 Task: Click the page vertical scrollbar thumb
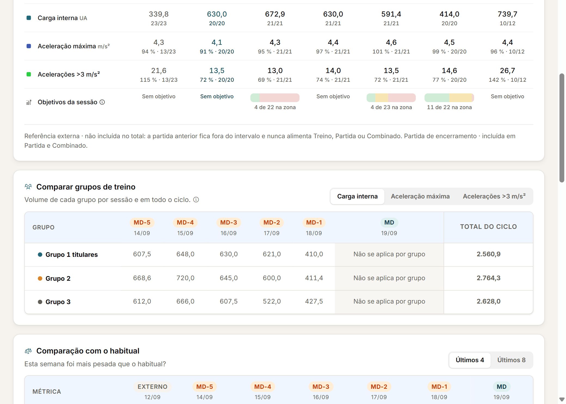562,128
